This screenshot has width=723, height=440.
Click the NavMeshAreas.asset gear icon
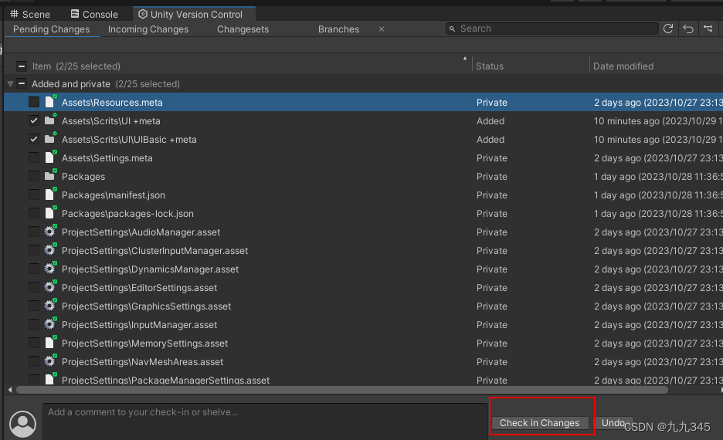click(49, 361)
